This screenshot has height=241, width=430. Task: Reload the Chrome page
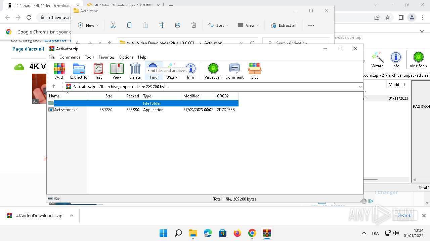click(x=29, y=17)
